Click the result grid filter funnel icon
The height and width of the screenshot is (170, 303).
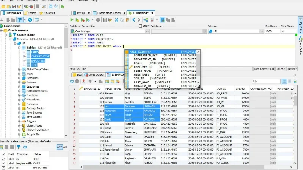coord(90,82)
